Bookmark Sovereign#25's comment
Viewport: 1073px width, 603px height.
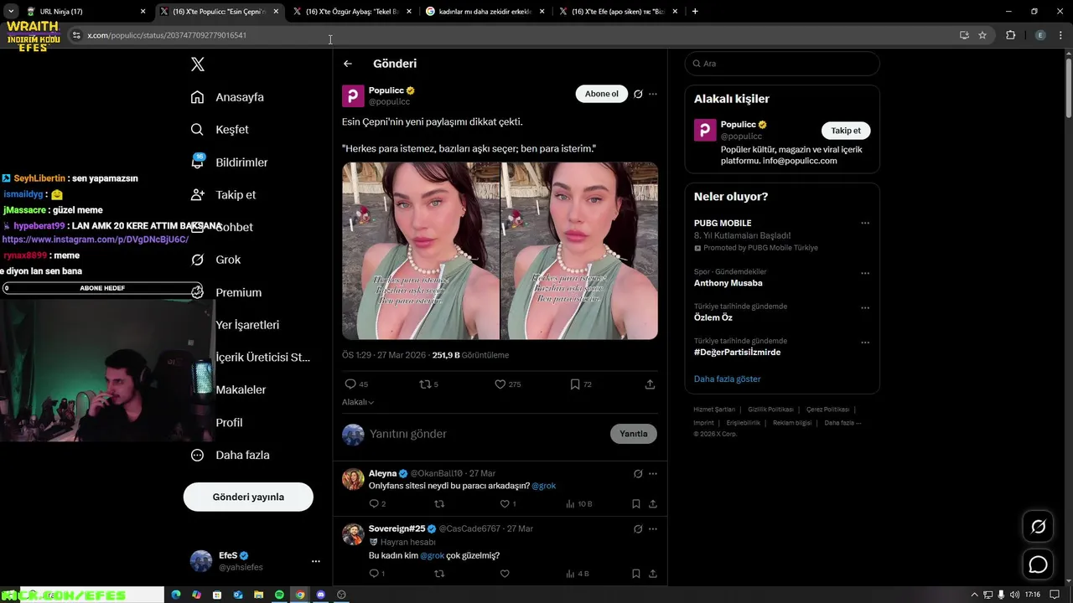[636, 574]
